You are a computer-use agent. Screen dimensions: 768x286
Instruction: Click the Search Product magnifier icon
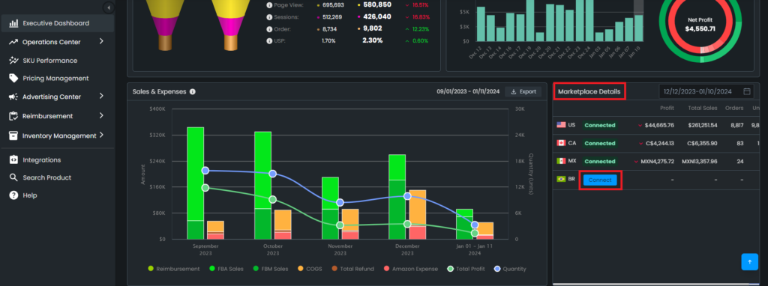point(13,177)
